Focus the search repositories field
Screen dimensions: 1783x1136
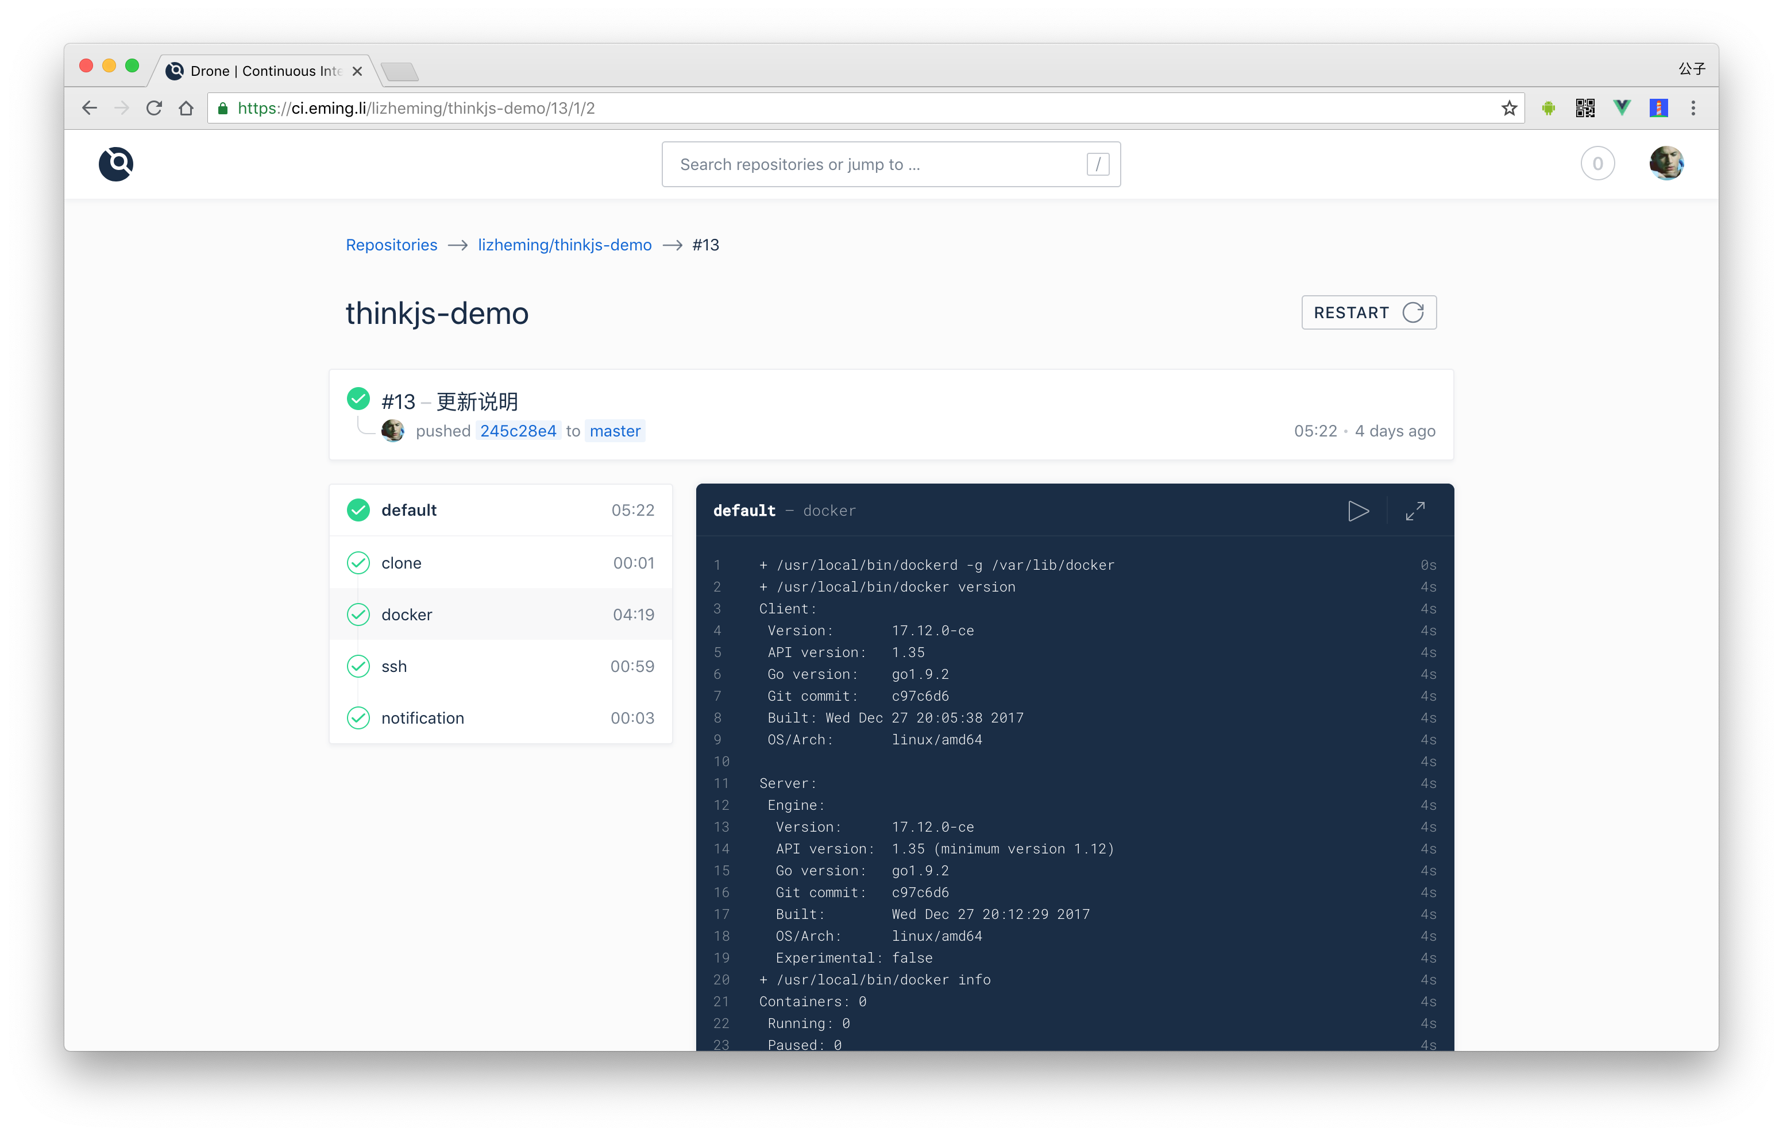(874, 164)
